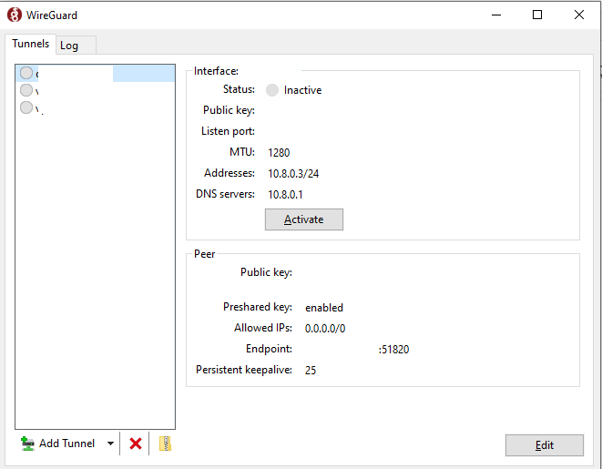Click the MTU value 1280
The image size is (602, 469).
(279, 153)
